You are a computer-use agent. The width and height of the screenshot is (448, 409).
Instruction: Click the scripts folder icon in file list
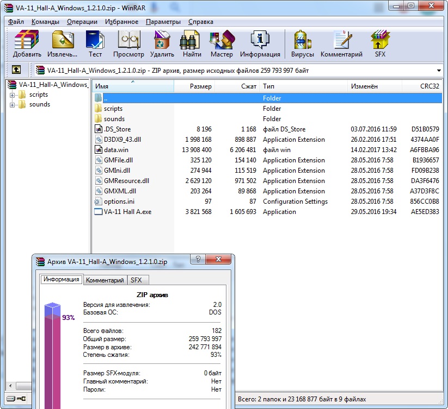point(99,108)
